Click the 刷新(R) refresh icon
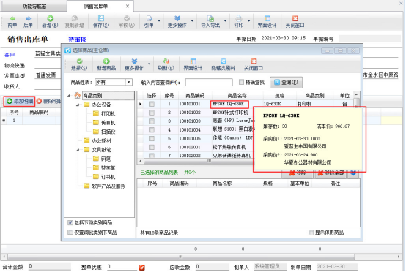This screenshot has width=406, height=272. tap(166, 61)
